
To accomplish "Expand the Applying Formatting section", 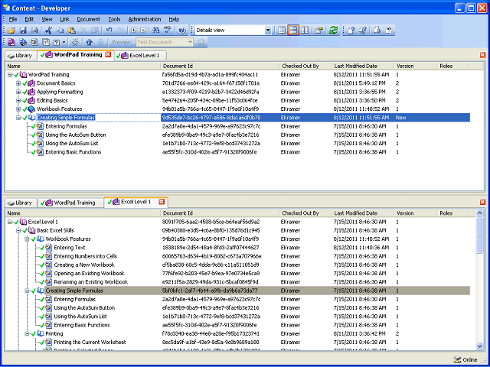I will coord(18,92).
